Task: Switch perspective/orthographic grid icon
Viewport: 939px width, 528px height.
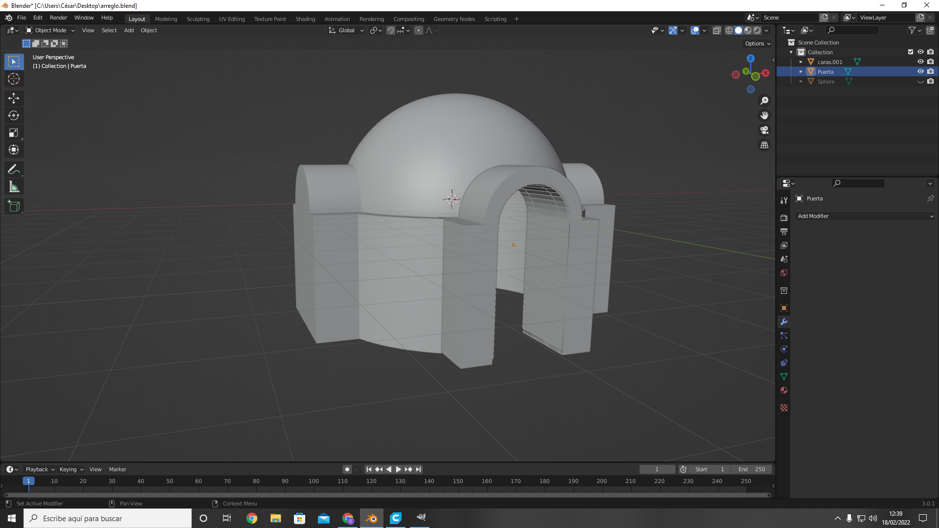Action: (764, 145)
